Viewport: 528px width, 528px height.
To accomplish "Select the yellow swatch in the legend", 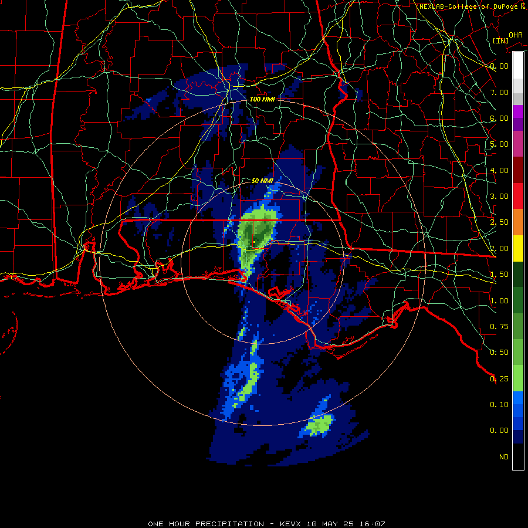I will coord(518,249).
